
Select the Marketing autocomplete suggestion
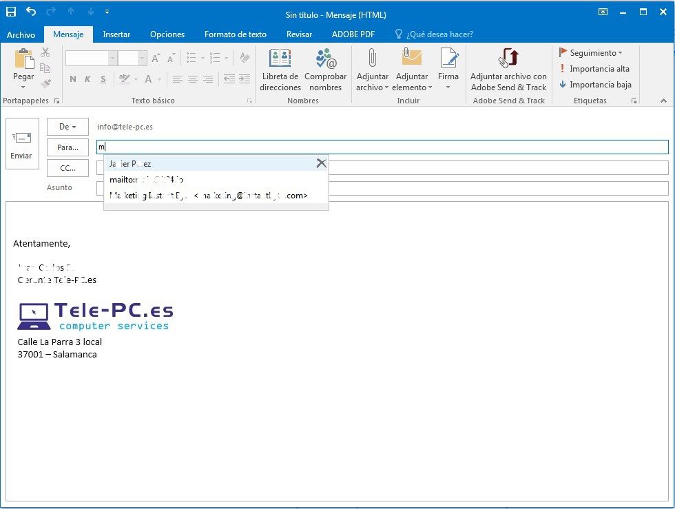tap(216, 196)
